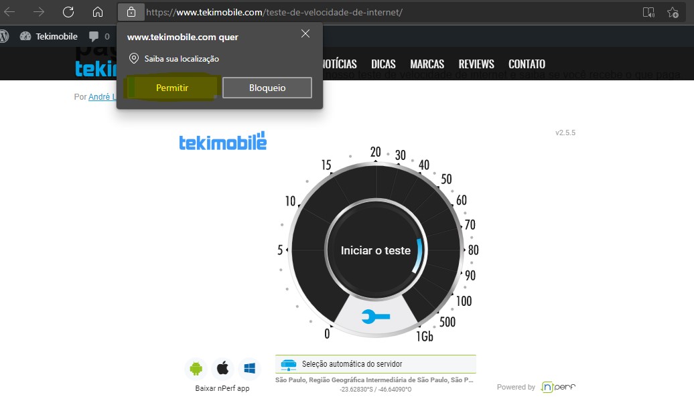Click São Paulo server location text
The image size is (694, 413).
click(x=374, y=380)
